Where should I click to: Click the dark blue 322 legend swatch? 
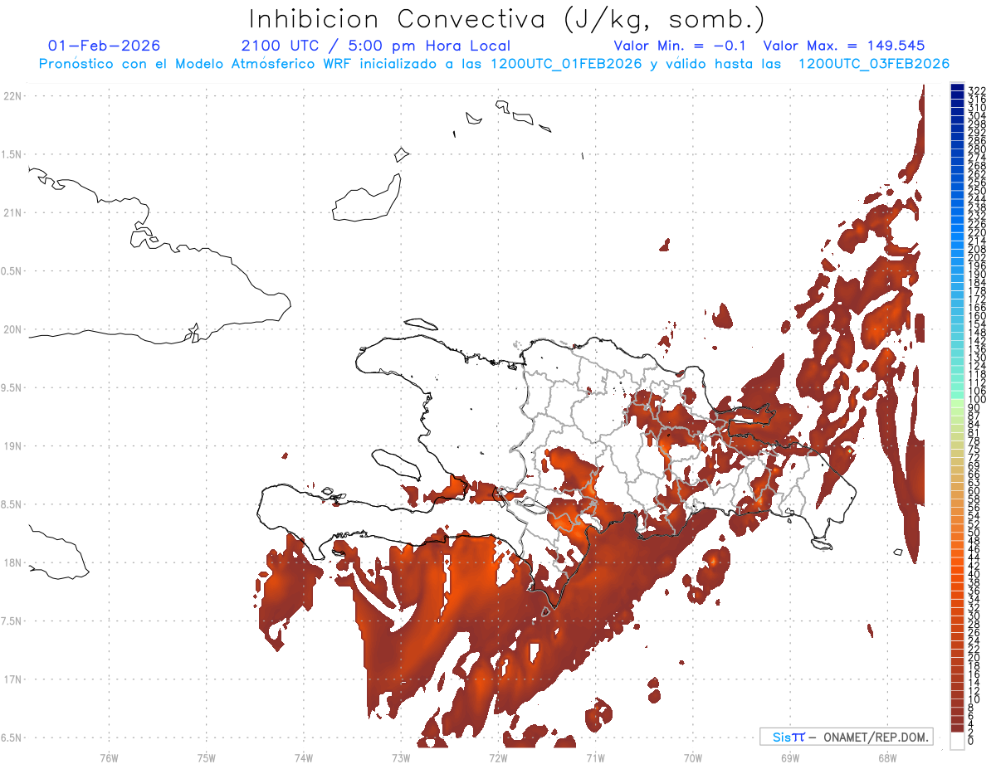tap(957, 88)
